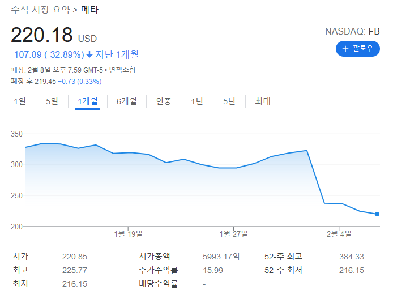Click the 52-주 최고 value 384.33
The width and height of the screenshot is (393, 294).
click(x=351, y=257)
